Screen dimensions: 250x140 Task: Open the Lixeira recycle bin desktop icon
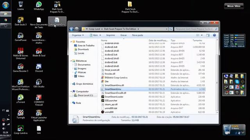21,6
